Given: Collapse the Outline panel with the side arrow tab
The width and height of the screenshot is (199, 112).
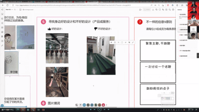Looking at the screenshot, I should (x=198, y=56).
